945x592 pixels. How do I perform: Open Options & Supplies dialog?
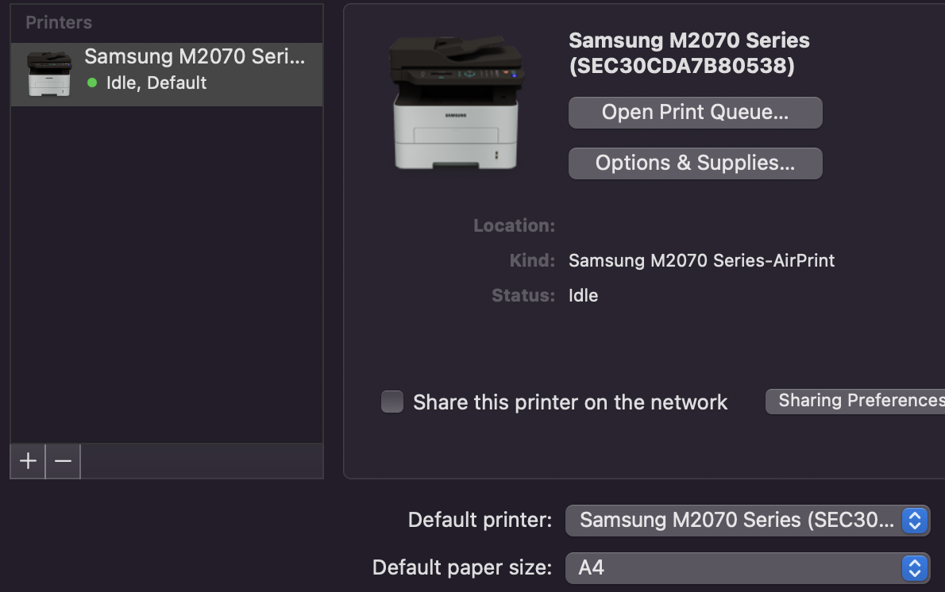click(x=695, y=163)
